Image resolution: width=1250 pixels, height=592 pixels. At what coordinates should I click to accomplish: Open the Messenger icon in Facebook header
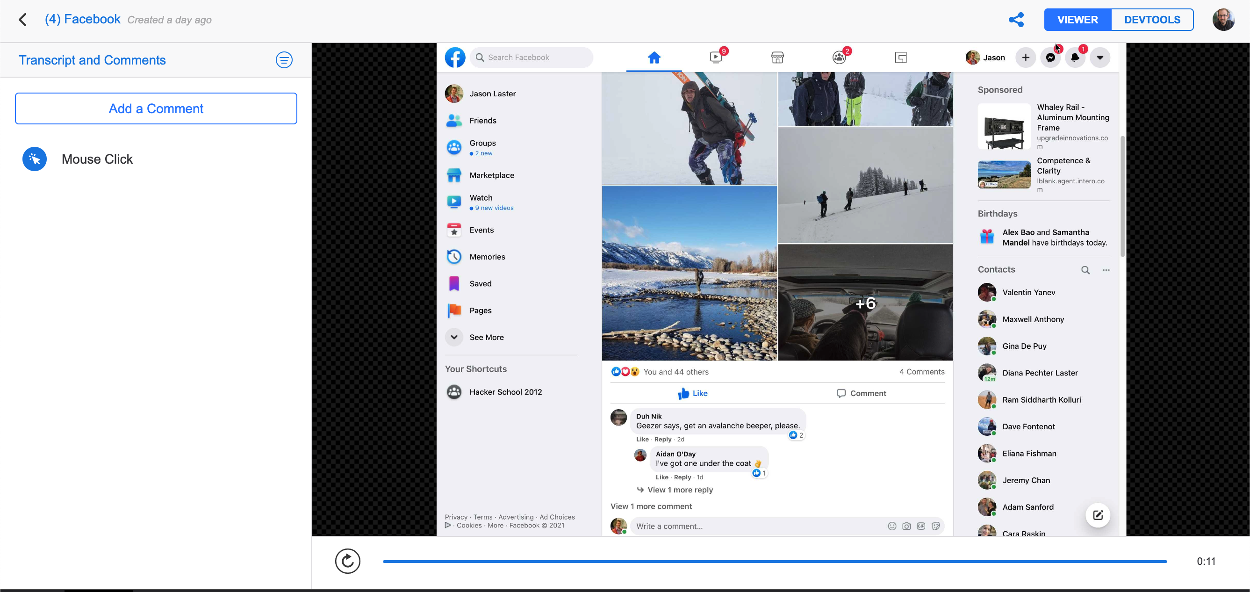click(x=1050, y=58)
